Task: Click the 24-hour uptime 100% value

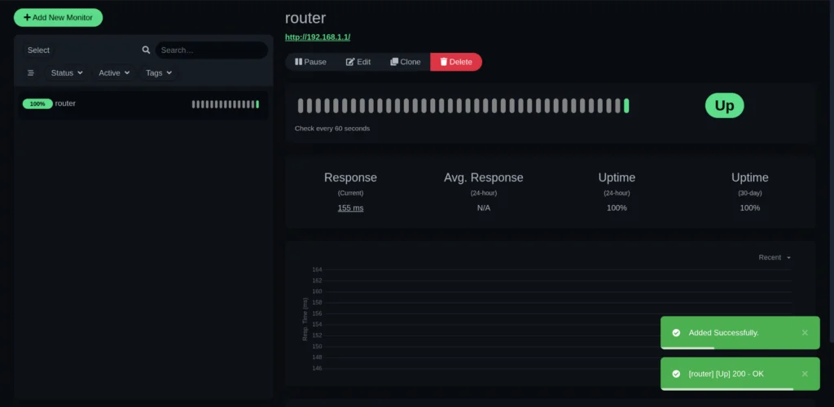Action: pyautogui.click(x=617, y=208)
